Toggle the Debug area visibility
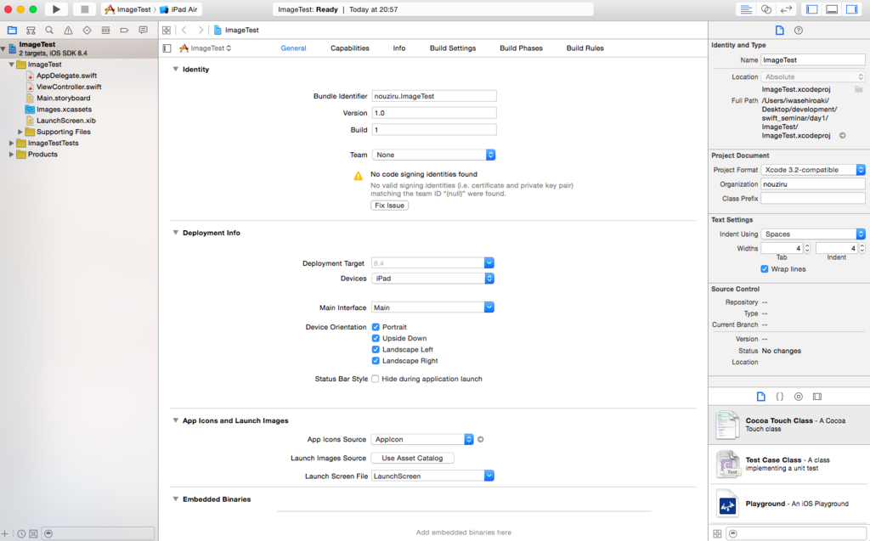This screenshot has height=541, width=870. [832, 9]
